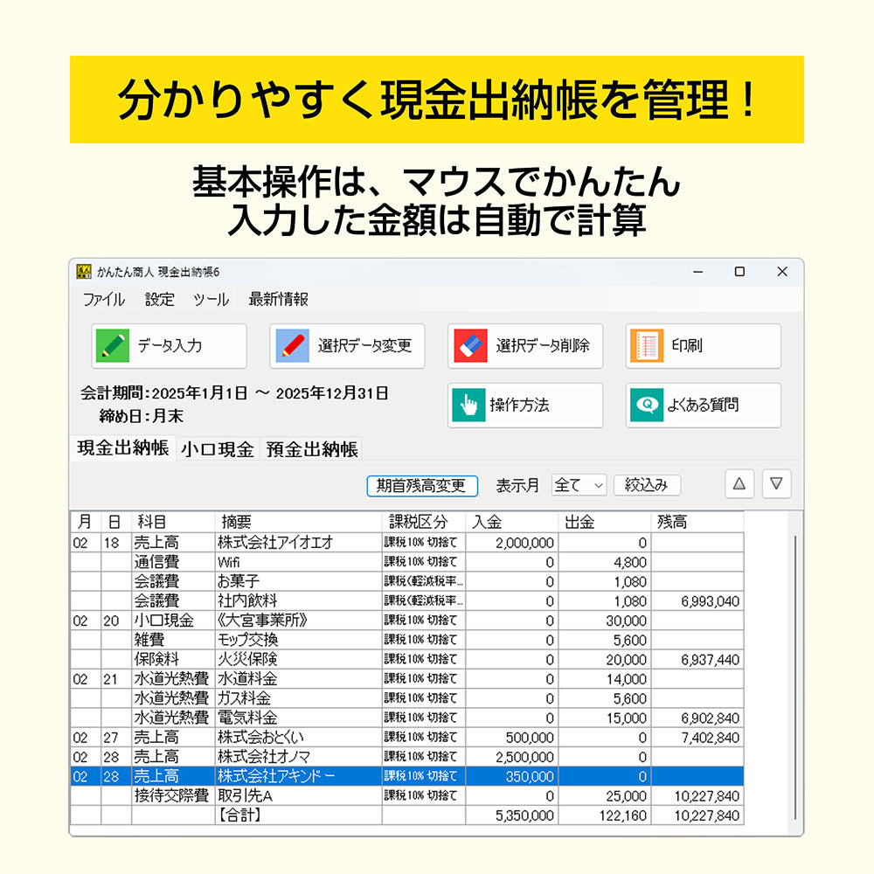Click the 6,993,040 balance cell
This screenshot has width=874, height=874.
pyautogui.click(x=697, y=601)
